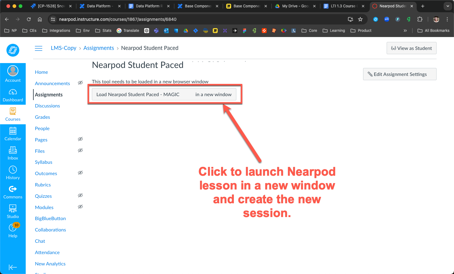The height and width of the screenshot is (274, 454).
Task: Click the install app icon in address bar
Action: tap(351, 19)
